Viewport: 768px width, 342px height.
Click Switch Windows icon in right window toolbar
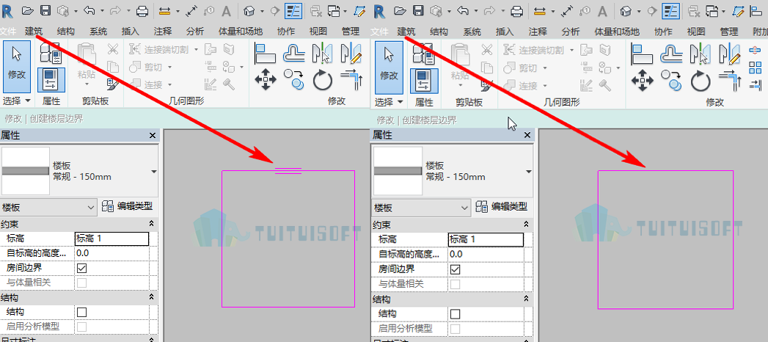click(x=713, y=10)
